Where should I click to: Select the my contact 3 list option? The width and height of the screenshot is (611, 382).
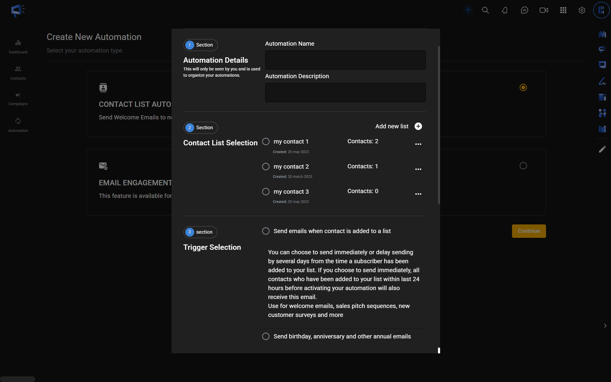[x=266, y=192]
